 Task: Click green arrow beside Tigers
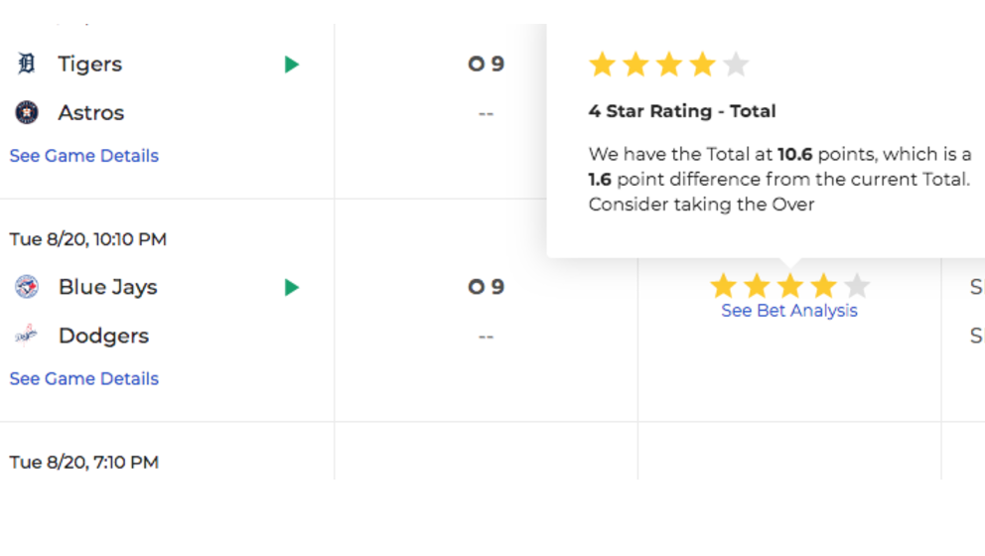coord(292,65)
